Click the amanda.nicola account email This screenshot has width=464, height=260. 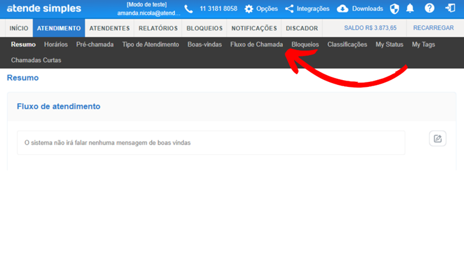(149, 13)
